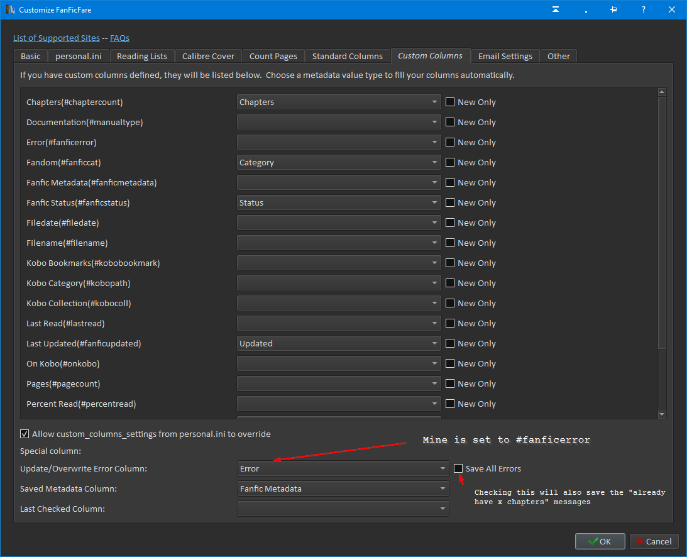Switch to the personal.ini tab

(79, 56)
